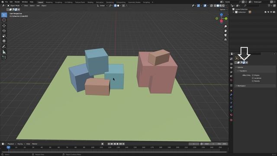
Task: Select the Measure tool in the toolbar
Action: (4, 52)
